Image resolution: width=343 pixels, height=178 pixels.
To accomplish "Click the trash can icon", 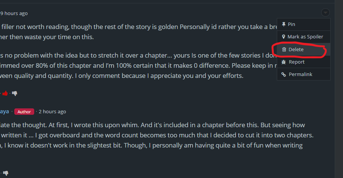I will (x=284, y=49).
